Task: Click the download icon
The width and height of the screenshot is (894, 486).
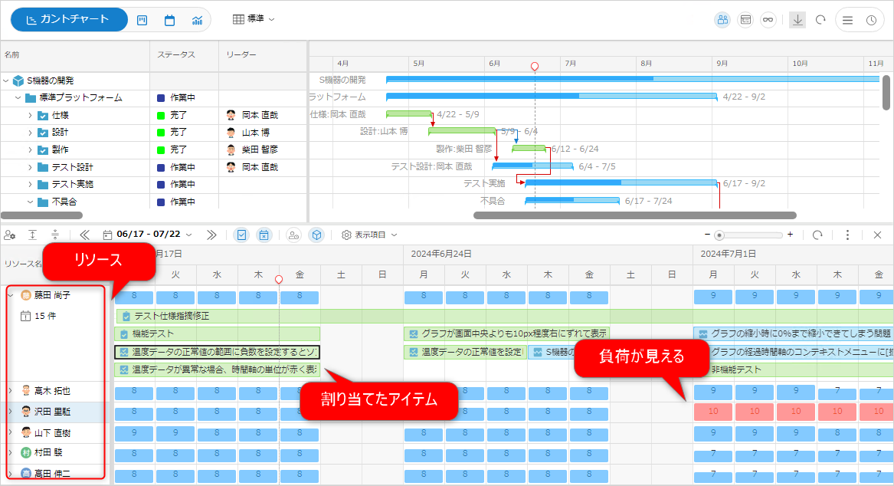Action: pos(797,20)
